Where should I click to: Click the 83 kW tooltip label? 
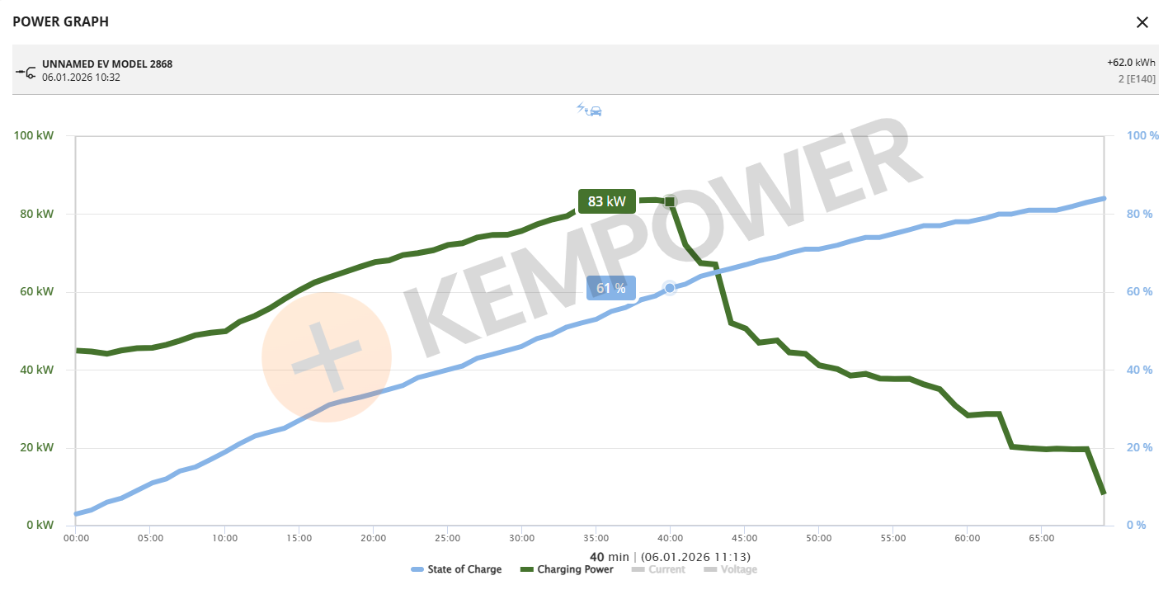coord(606,201)
